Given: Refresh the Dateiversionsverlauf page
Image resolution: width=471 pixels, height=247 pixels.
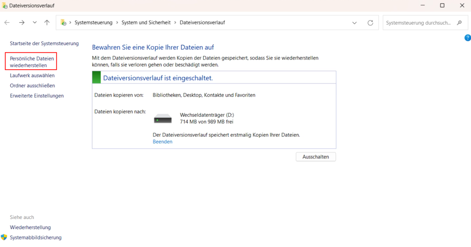Looking at the screenshot, I should [x=370, y=23].
